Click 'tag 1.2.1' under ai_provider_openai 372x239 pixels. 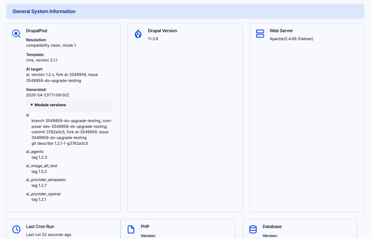tap(39, 199)
